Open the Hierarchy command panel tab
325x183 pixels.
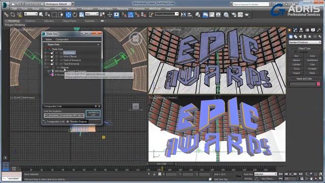(301, 30)
